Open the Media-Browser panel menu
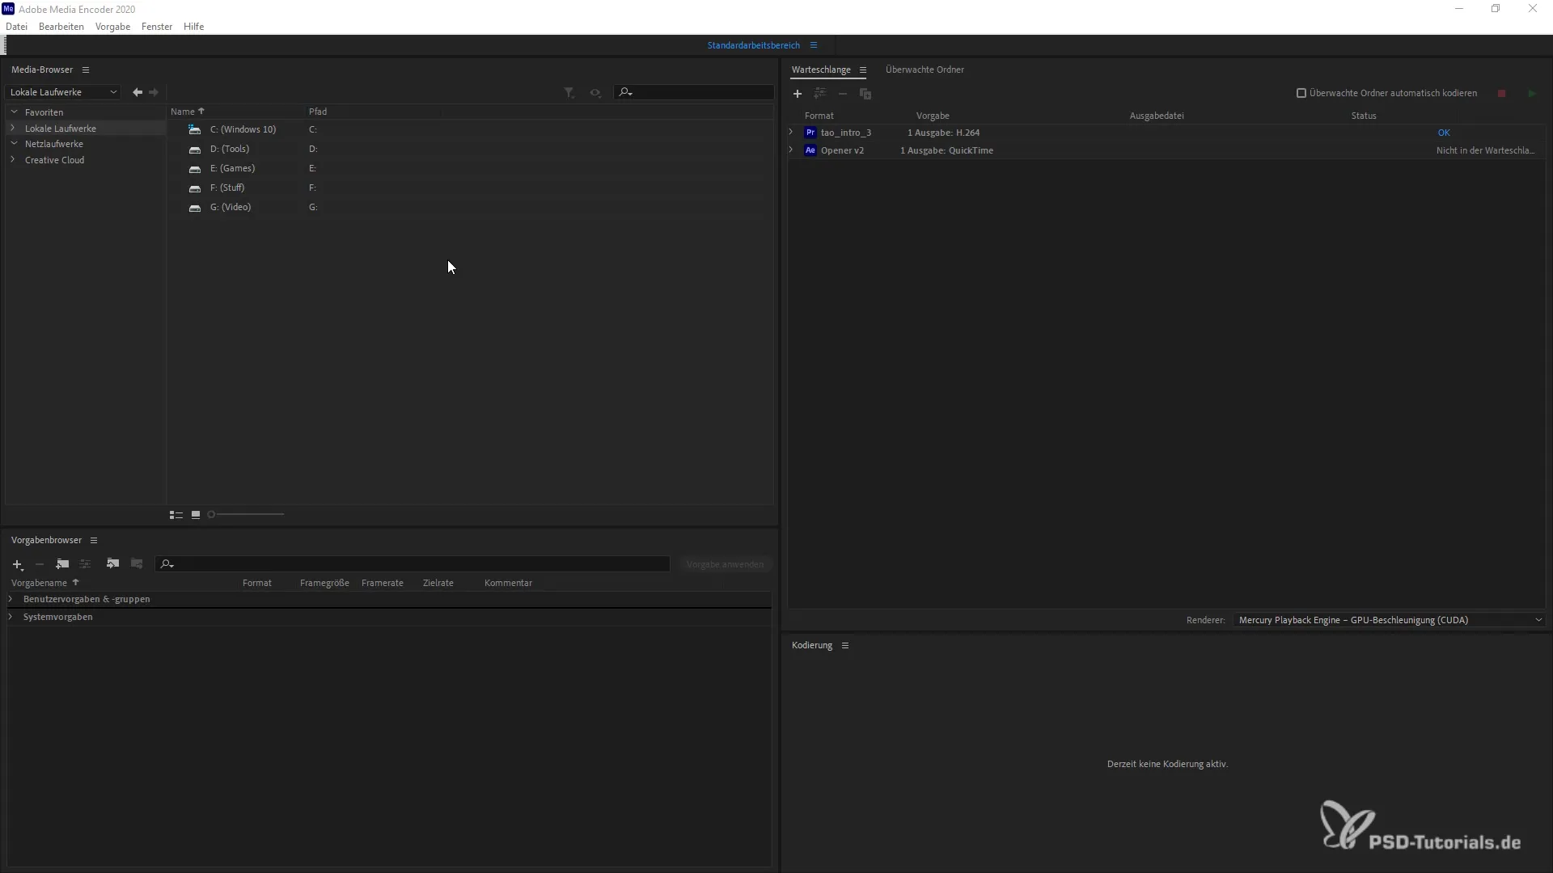The height and width of the screenshot is (873, 1553). (86, 70)
